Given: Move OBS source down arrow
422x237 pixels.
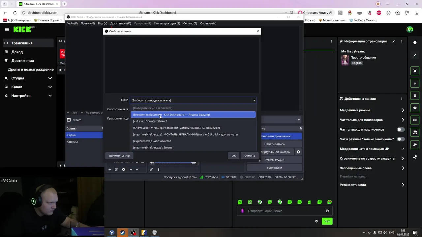Looking at the screenshot, I should pos(137,170).
